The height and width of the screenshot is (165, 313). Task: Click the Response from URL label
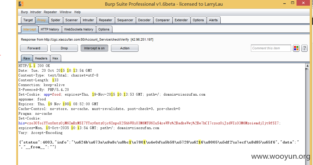[87, 40]
